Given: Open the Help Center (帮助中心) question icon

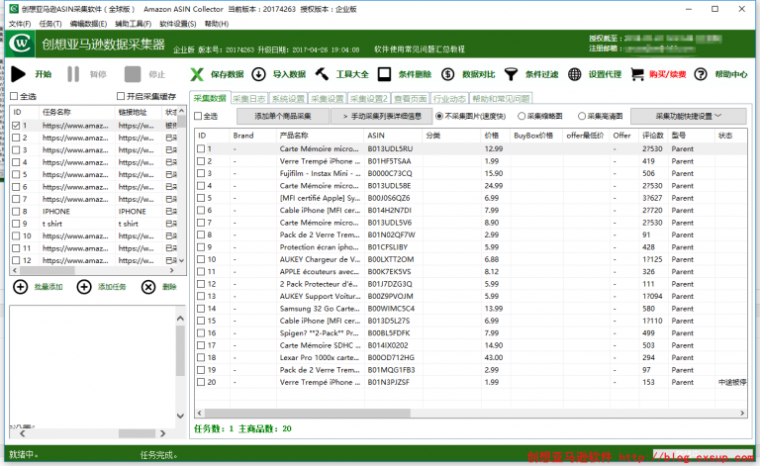Looking at the screenshot, I should [701, 74].
